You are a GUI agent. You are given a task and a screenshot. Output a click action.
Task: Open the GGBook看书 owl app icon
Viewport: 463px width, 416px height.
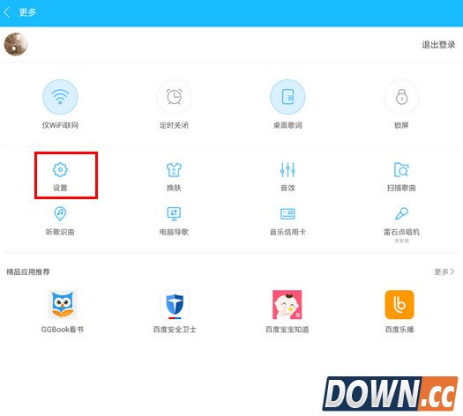[x=63, y=304]
